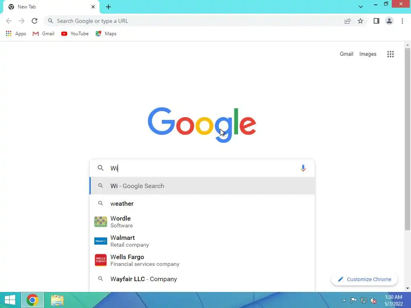
Task: Start voice search with microphone icon
Action: pyautogui.click(x=303, y=168)
